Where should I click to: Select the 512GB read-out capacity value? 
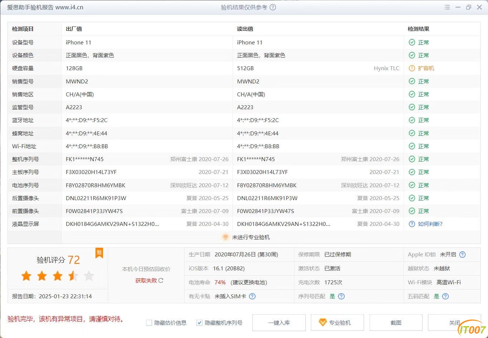(x=245, y=68)
